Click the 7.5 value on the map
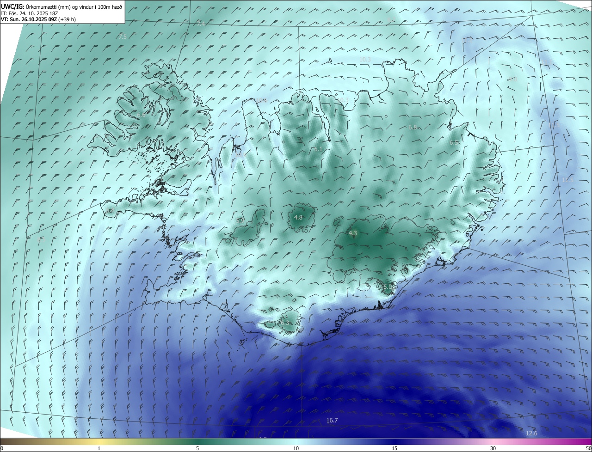 coord(123,37)
